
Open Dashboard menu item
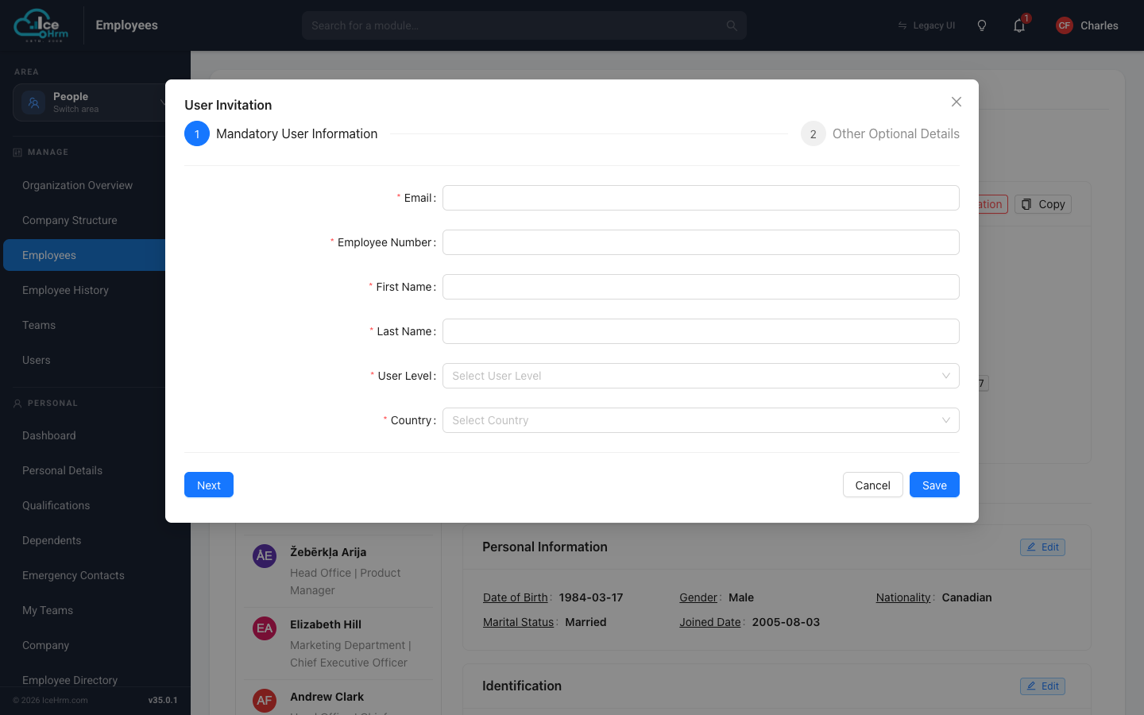pos(49,435)
